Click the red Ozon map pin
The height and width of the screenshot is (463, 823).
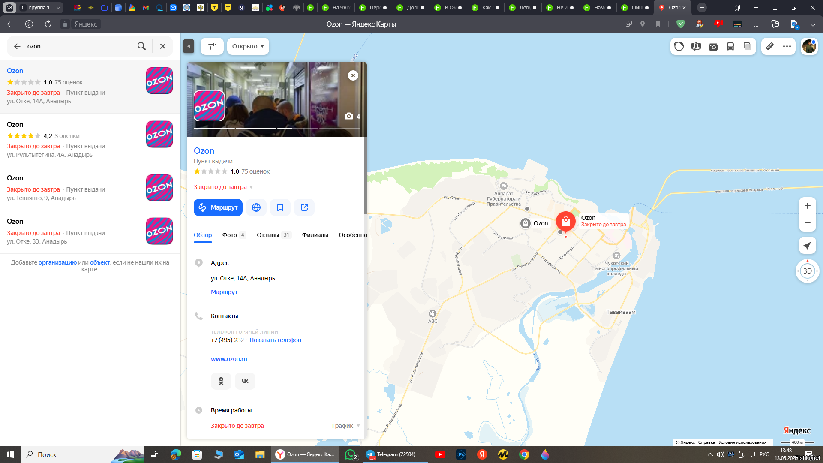coord(566,222)
